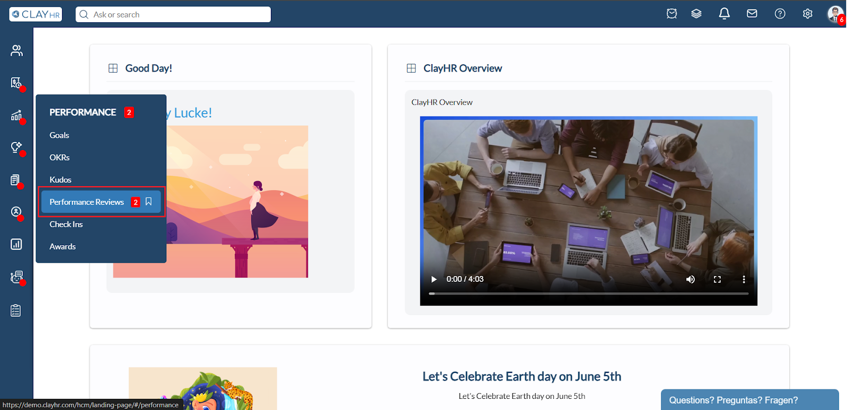Open the user circle sidebar icon

coord(16,212)
